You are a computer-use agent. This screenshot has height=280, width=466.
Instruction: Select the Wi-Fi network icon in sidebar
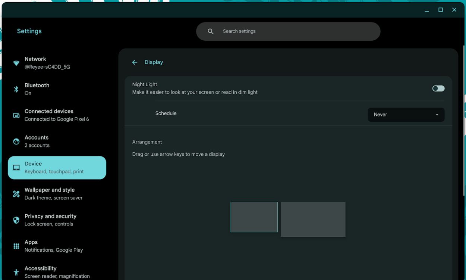click(x=16, y=63)
